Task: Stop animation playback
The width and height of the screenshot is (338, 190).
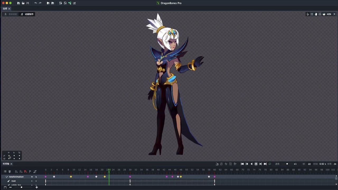Action: point(256,164)
